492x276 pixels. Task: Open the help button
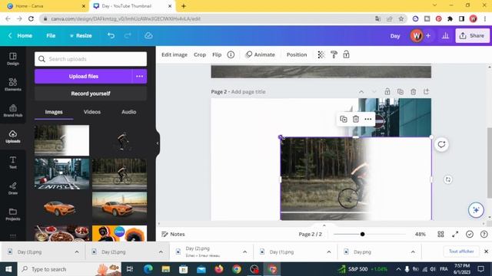[x=484, y=234]
